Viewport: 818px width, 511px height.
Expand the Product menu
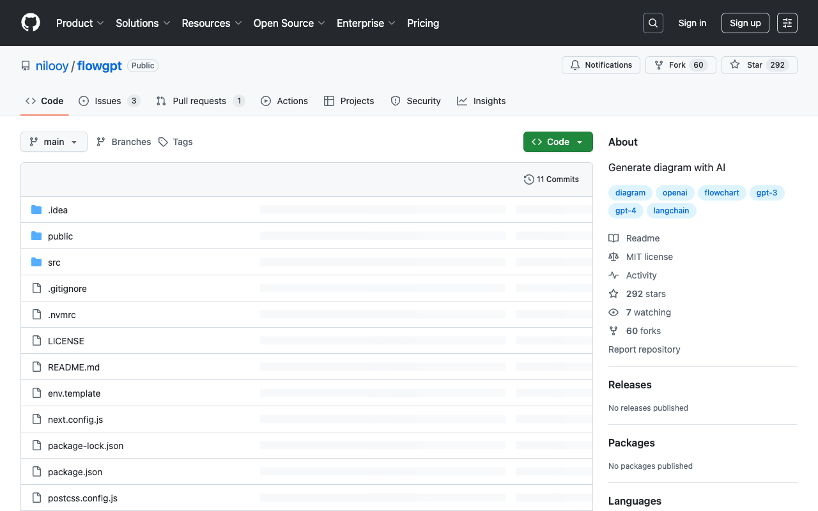80,23
